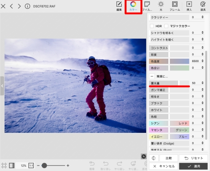This screenshot has height=171, width=210.
Task: Step the ガンマ補正 value stepper
Action: click(202, 90)
